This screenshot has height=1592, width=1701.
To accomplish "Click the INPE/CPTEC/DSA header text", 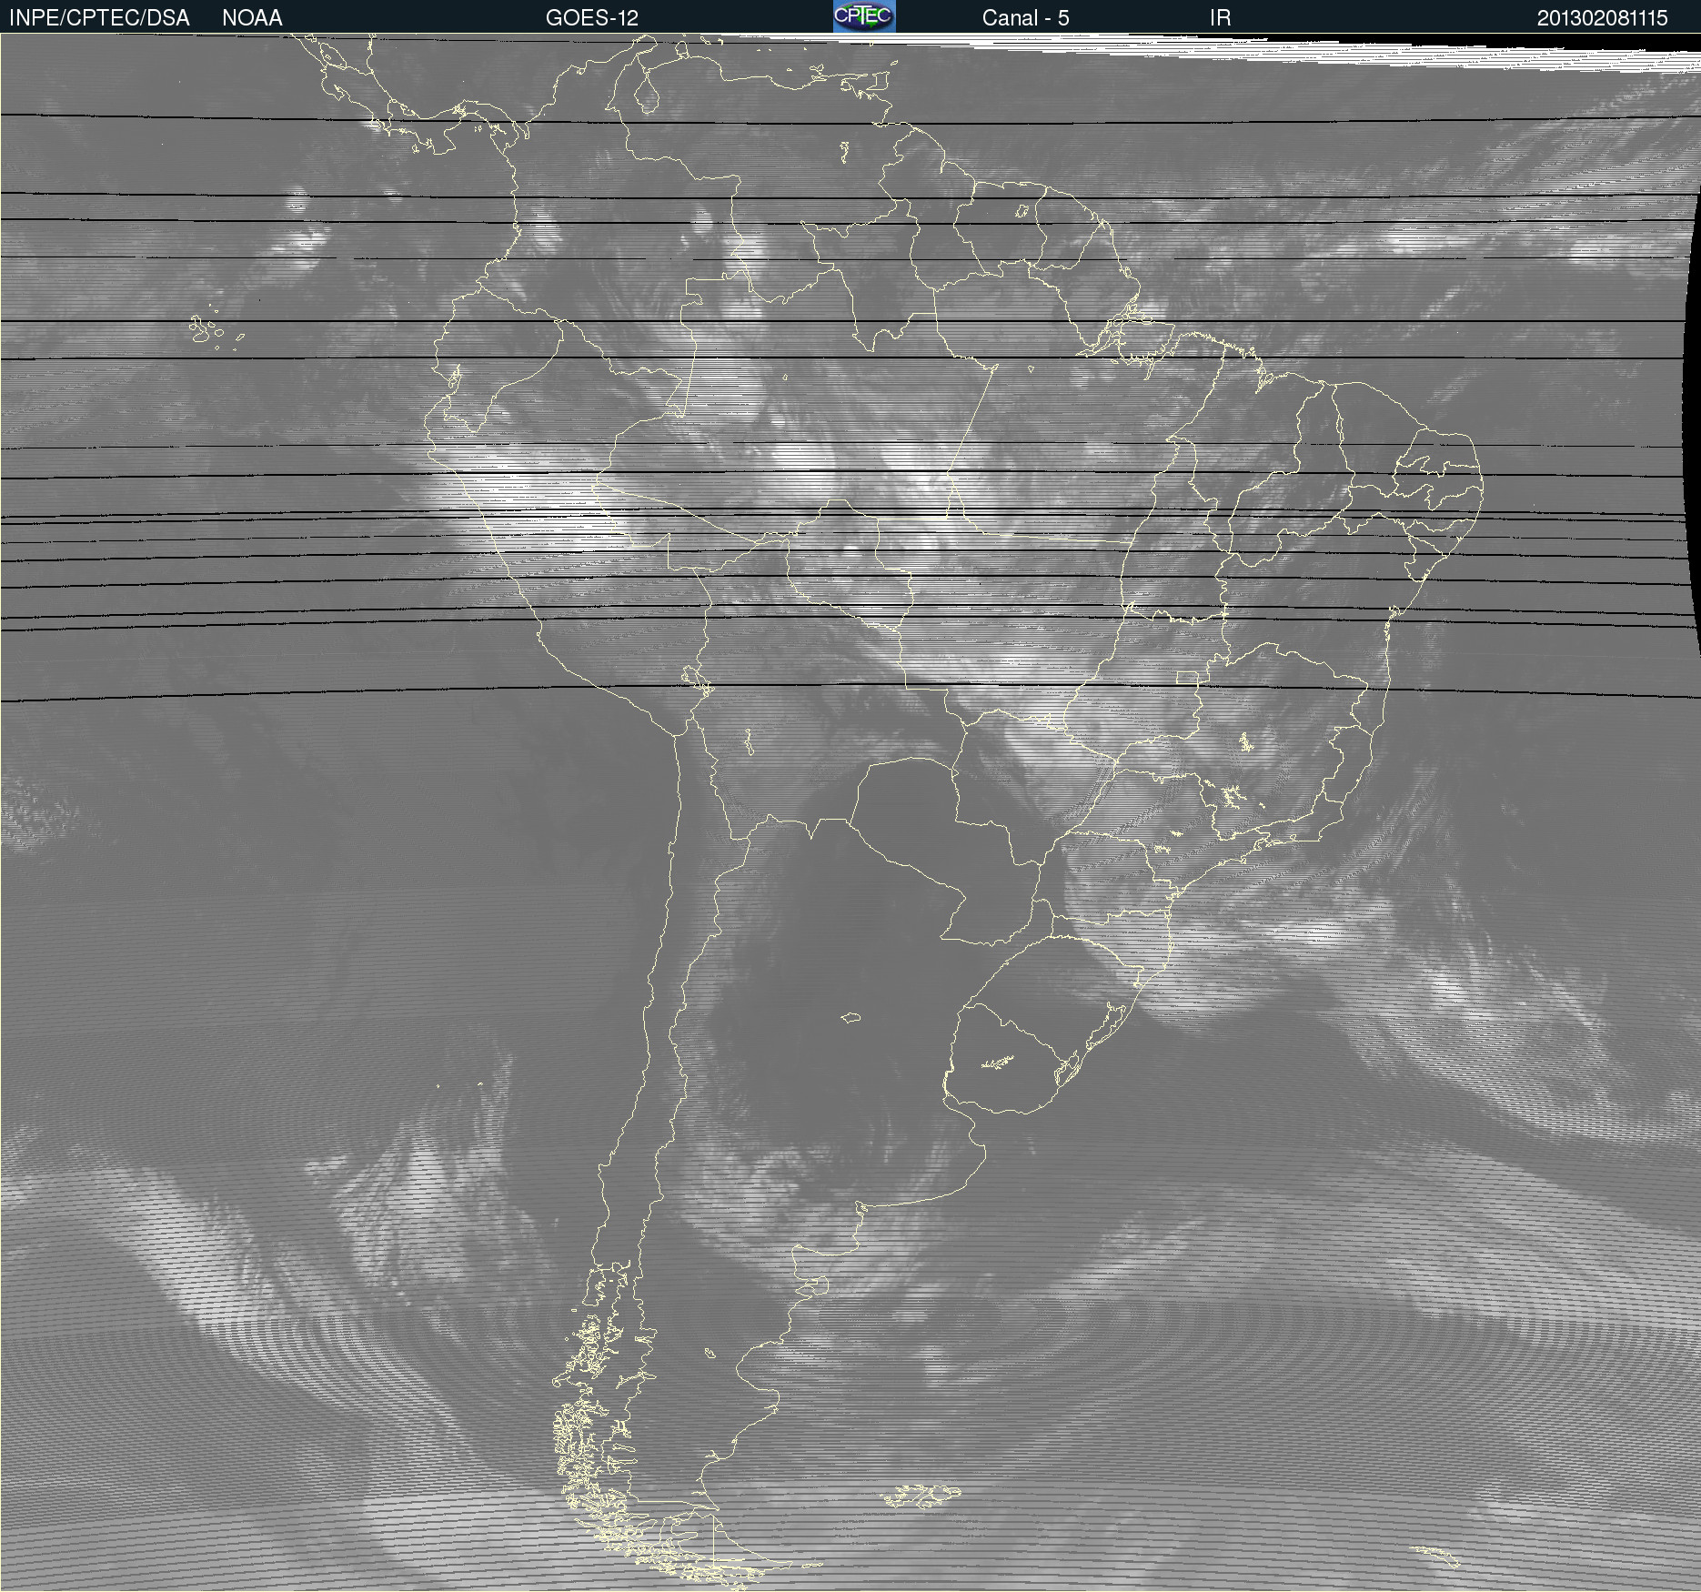I will coord(99,18).
